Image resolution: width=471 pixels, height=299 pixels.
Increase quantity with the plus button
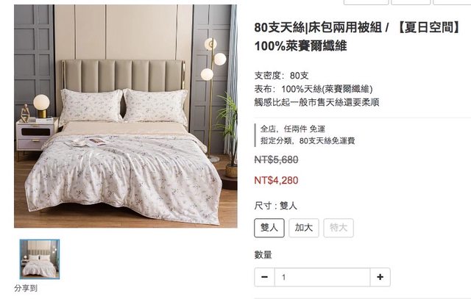pos(380,277)
